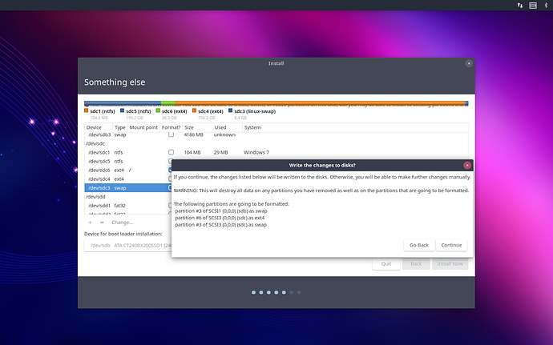
Task: Click the sdc3 (linux-swap) legend swatch
Action: click(x=230, y=110)
